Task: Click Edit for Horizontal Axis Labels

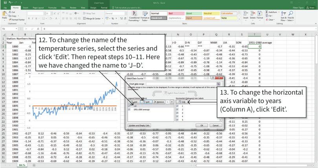Action: coord(183,102)
